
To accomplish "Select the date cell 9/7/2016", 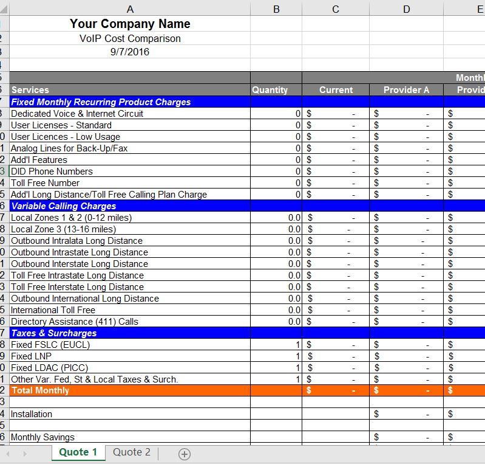I will pyautogui.click(x=130, y=52).
